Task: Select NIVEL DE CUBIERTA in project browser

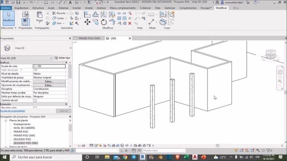Action: 24,128
